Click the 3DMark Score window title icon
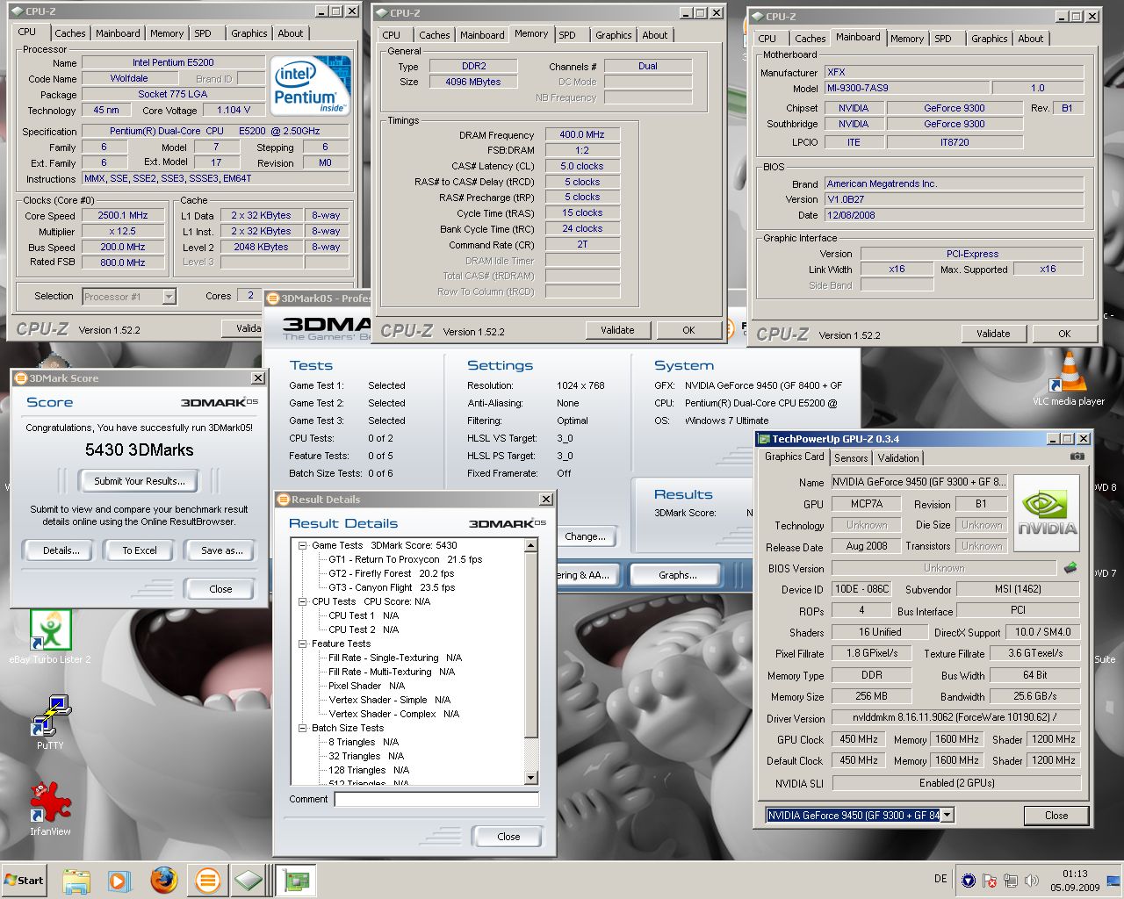The width and height of the screenshot is (1124, 899). tap(21, 378)
